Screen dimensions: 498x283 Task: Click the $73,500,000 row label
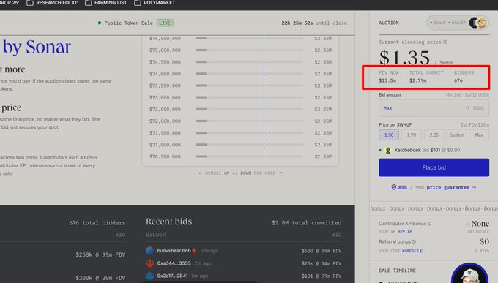click(x=165, y=86)
